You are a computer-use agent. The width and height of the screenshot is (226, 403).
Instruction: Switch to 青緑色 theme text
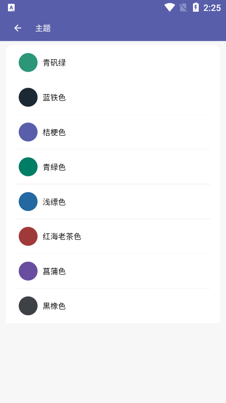54,167
